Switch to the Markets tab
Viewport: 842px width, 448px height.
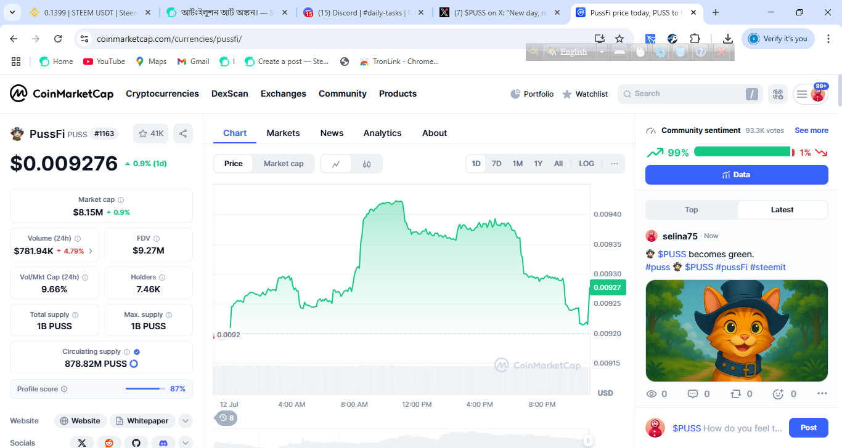point(283,133)
